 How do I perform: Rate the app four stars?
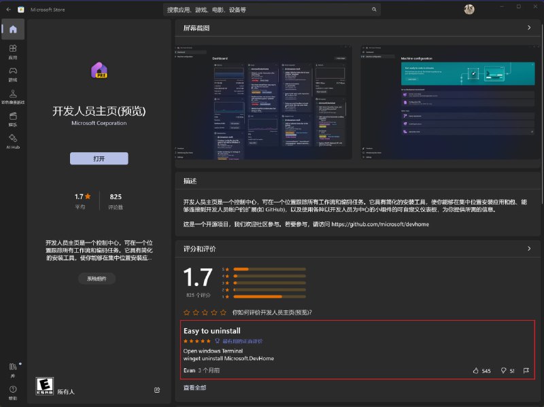(214, 313)
